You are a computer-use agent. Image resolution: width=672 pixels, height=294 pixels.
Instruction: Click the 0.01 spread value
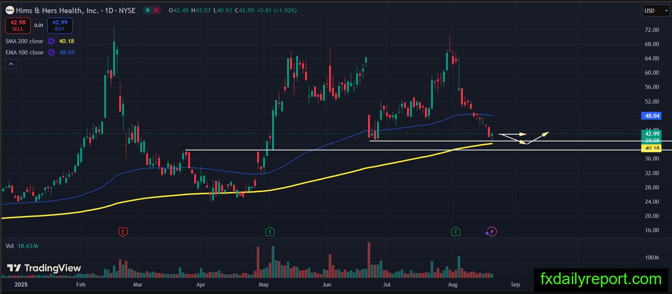(x=39, y=25)
